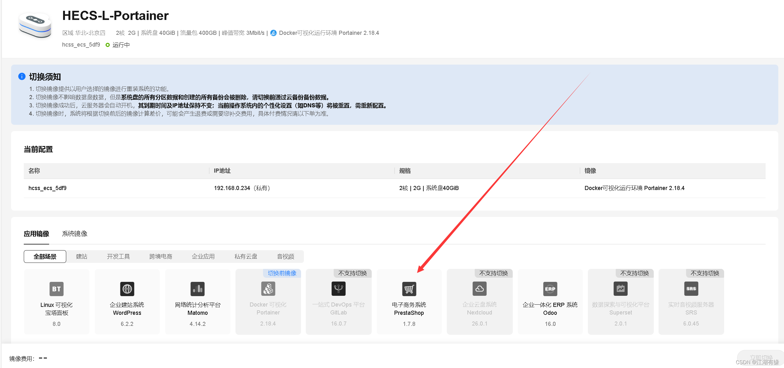Select the 私有云盘 scenario filter
This screenshot has height=368, width=784.
coord(246,257)
